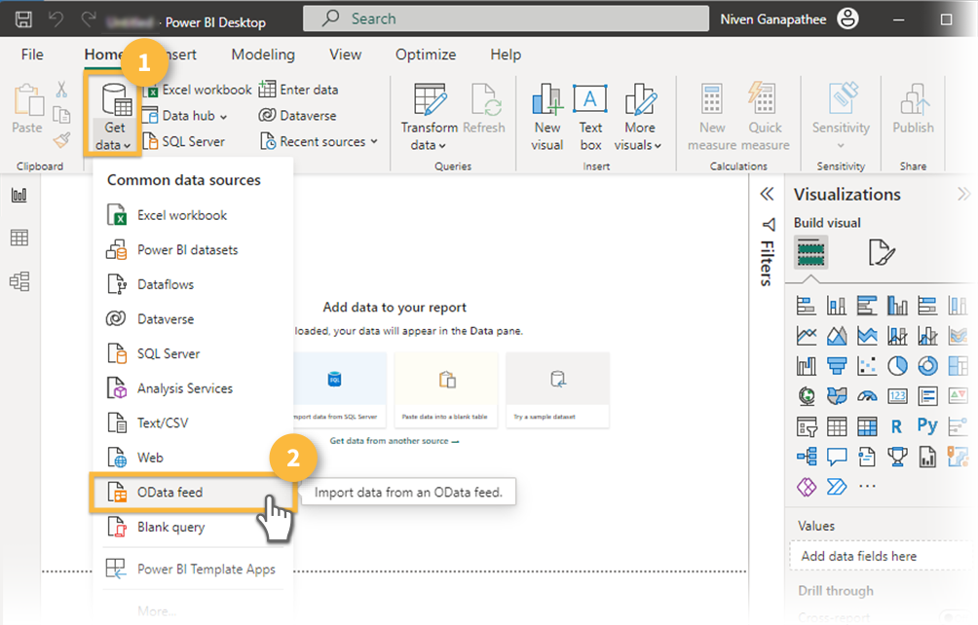Open the Recent sources dropdown
978x625 pixels.
click(x=320, y=142)
